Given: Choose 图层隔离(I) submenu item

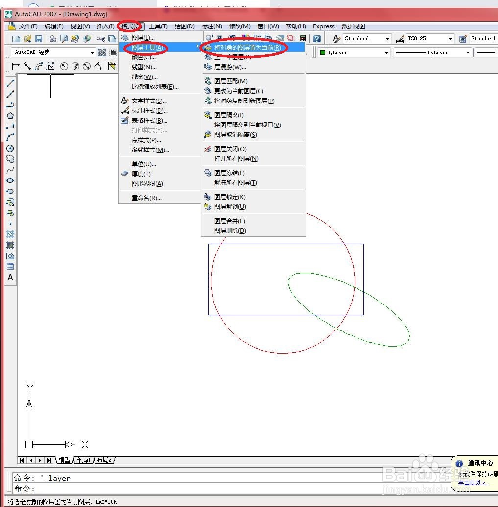Looking at the screenshot, I should (x=253, y=115).
